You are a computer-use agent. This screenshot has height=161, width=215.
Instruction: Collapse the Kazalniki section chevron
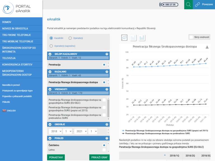point(50,72)
